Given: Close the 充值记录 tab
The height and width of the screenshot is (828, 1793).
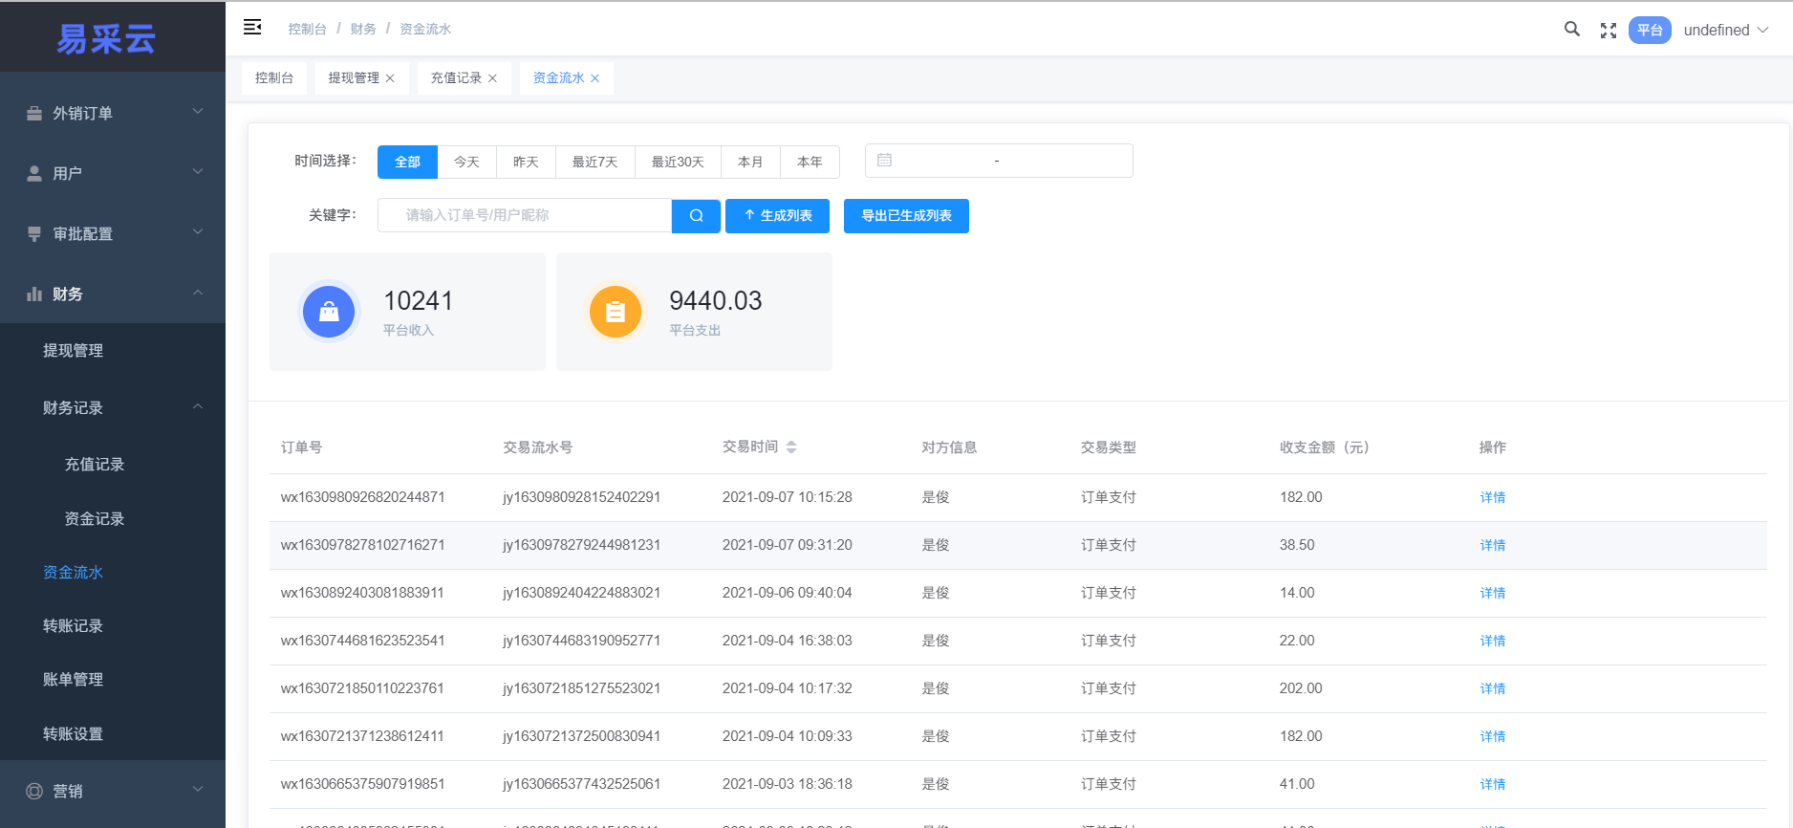Looking at the screenshot, I should pyautogui.click(x=492, y=78).
